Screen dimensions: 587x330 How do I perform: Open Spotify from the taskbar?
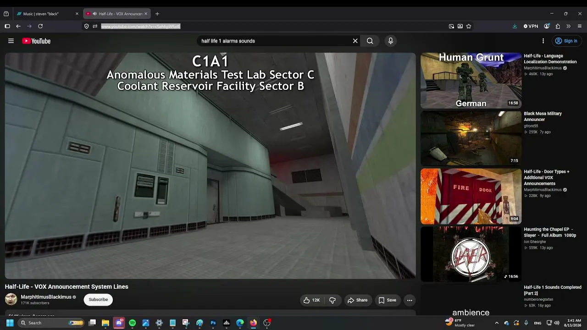[132, 323]
